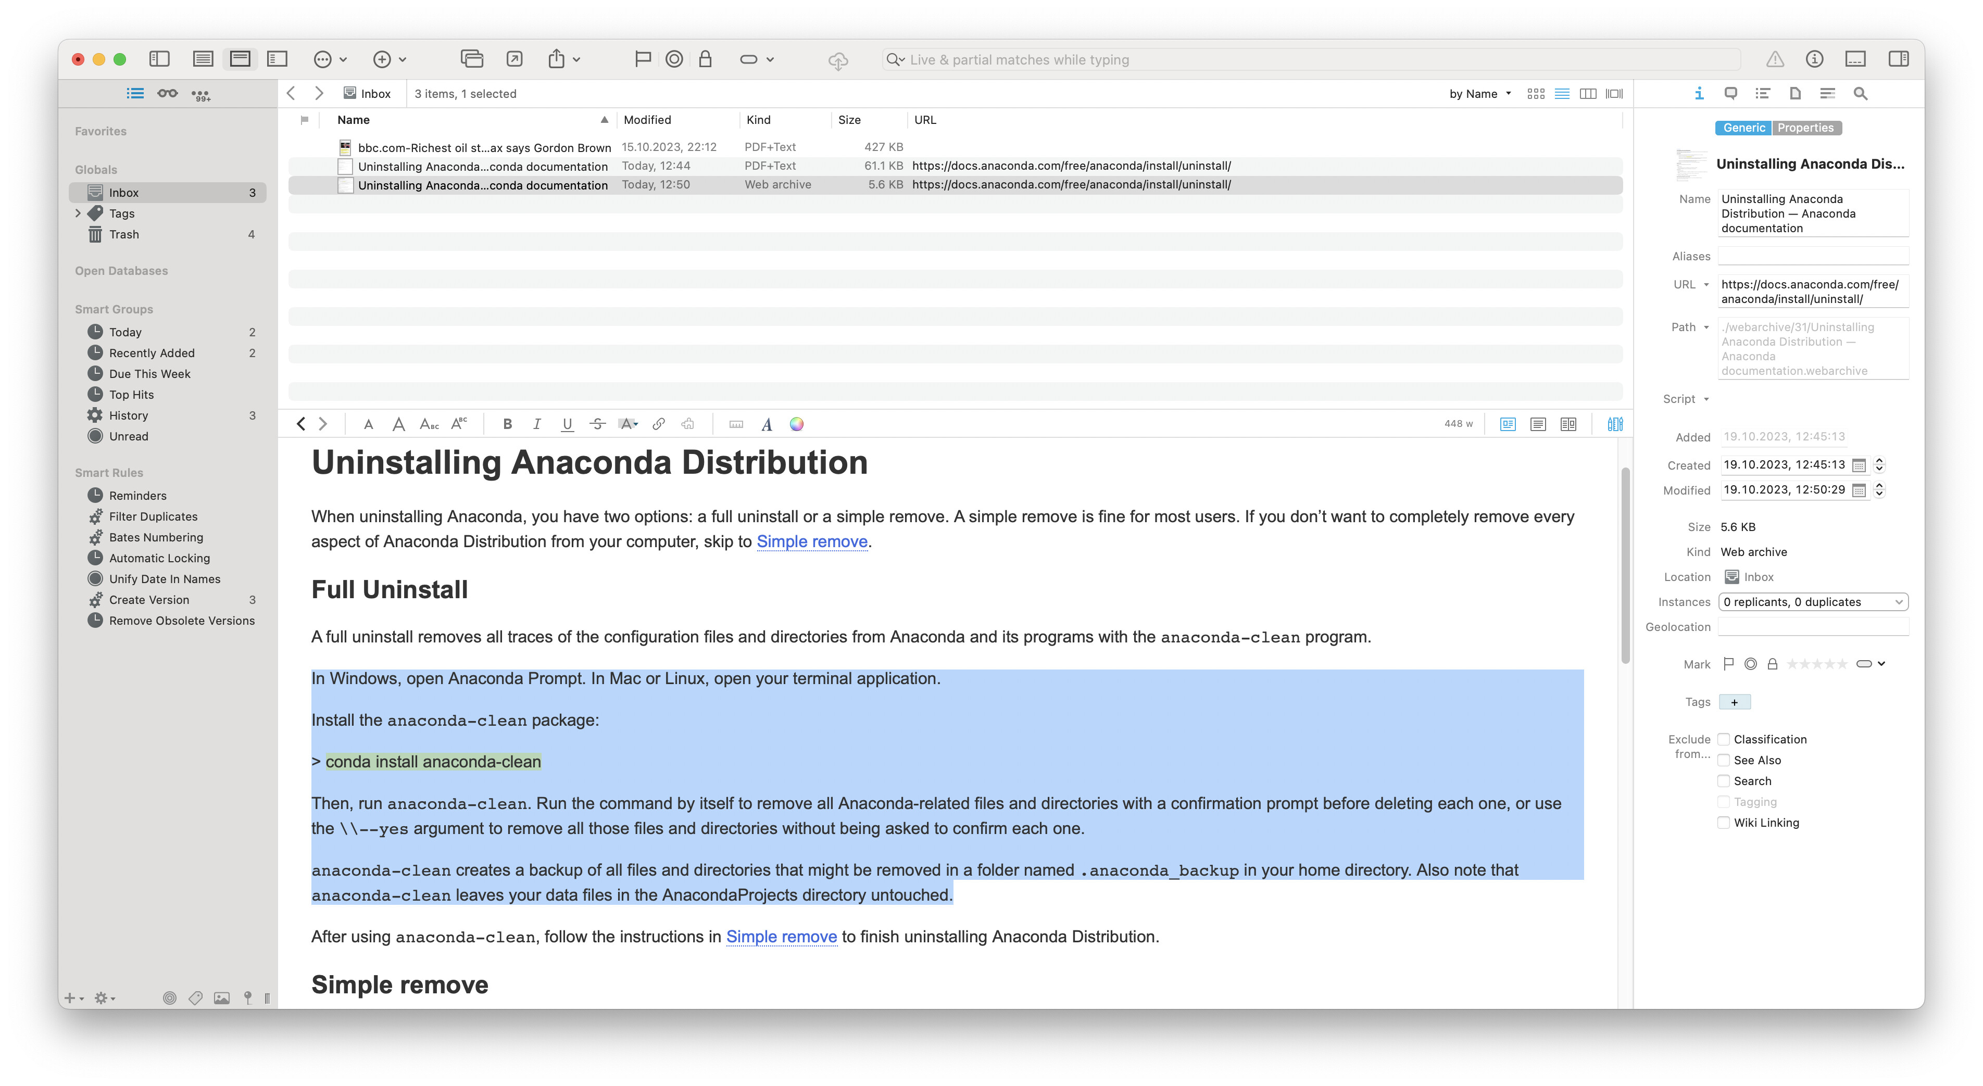Screen dimensions: 1983x1086
Task: Open the annotations inspector icon
Action: (1730, 93)
